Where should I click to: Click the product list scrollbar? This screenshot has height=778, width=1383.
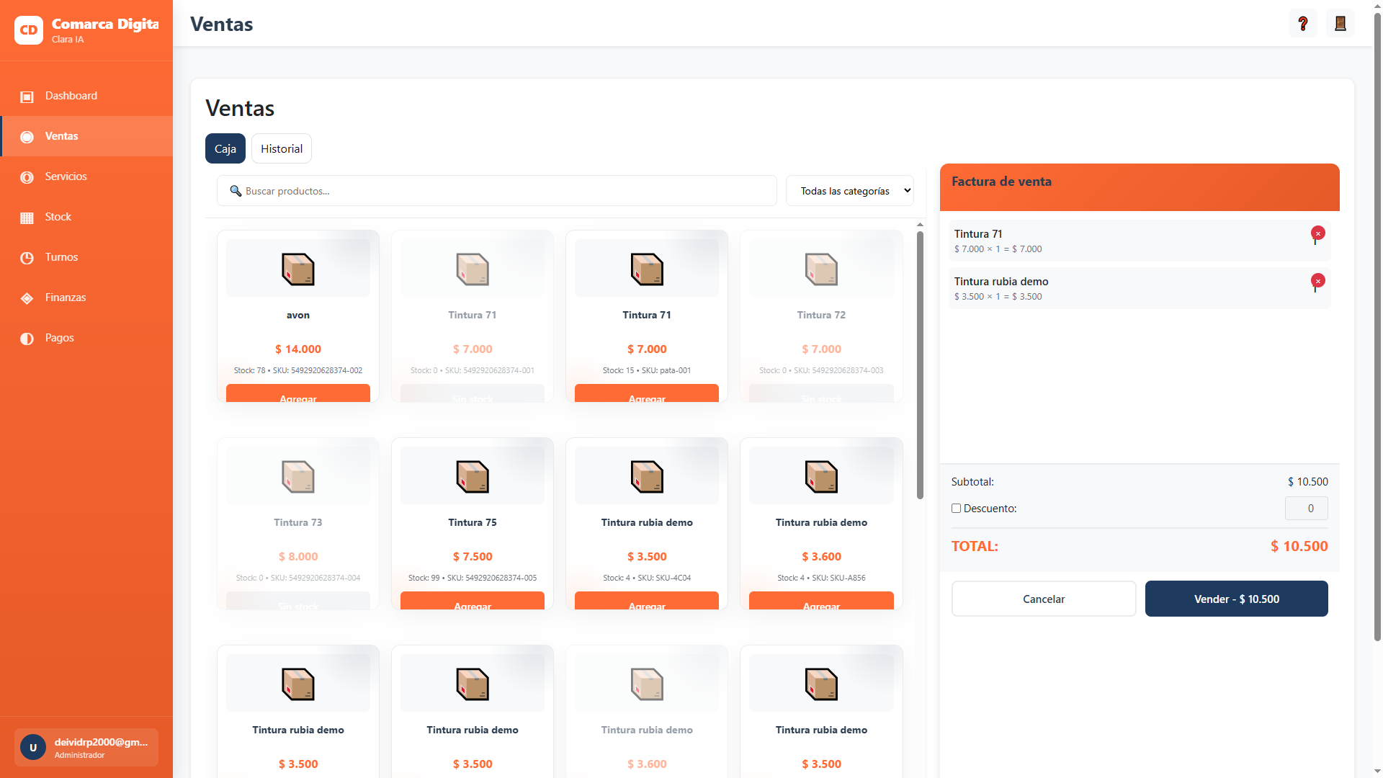click(x=920, y=365)
